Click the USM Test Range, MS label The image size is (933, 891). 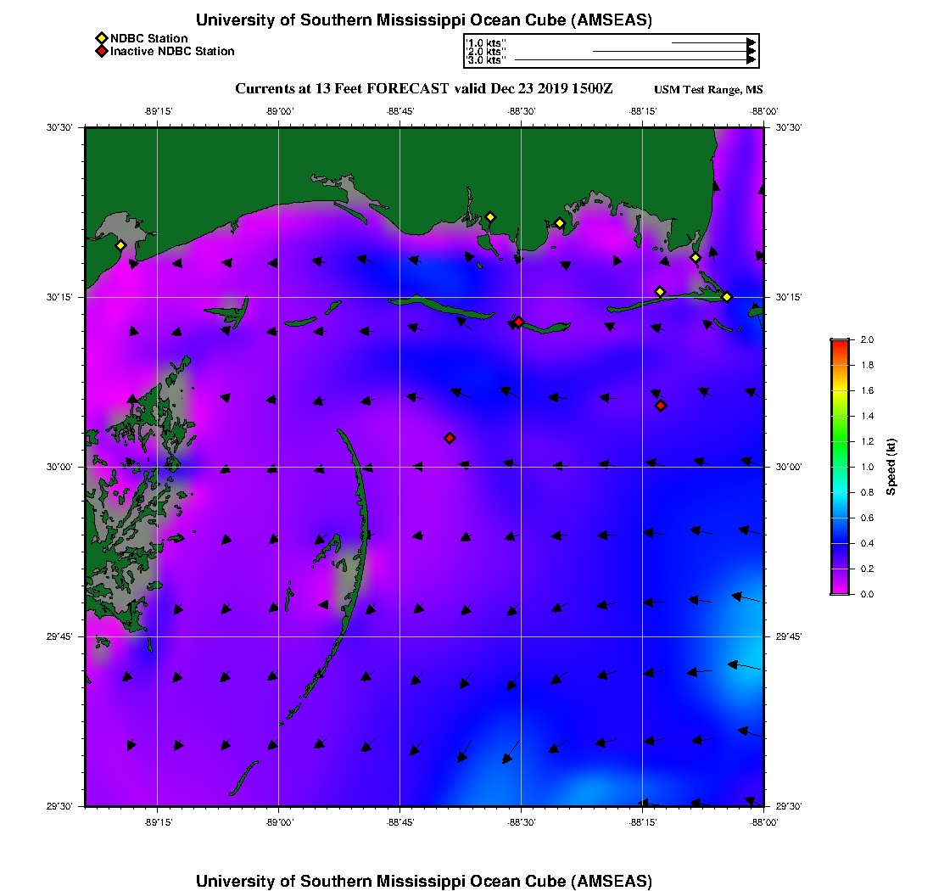(x=708, y=90)
